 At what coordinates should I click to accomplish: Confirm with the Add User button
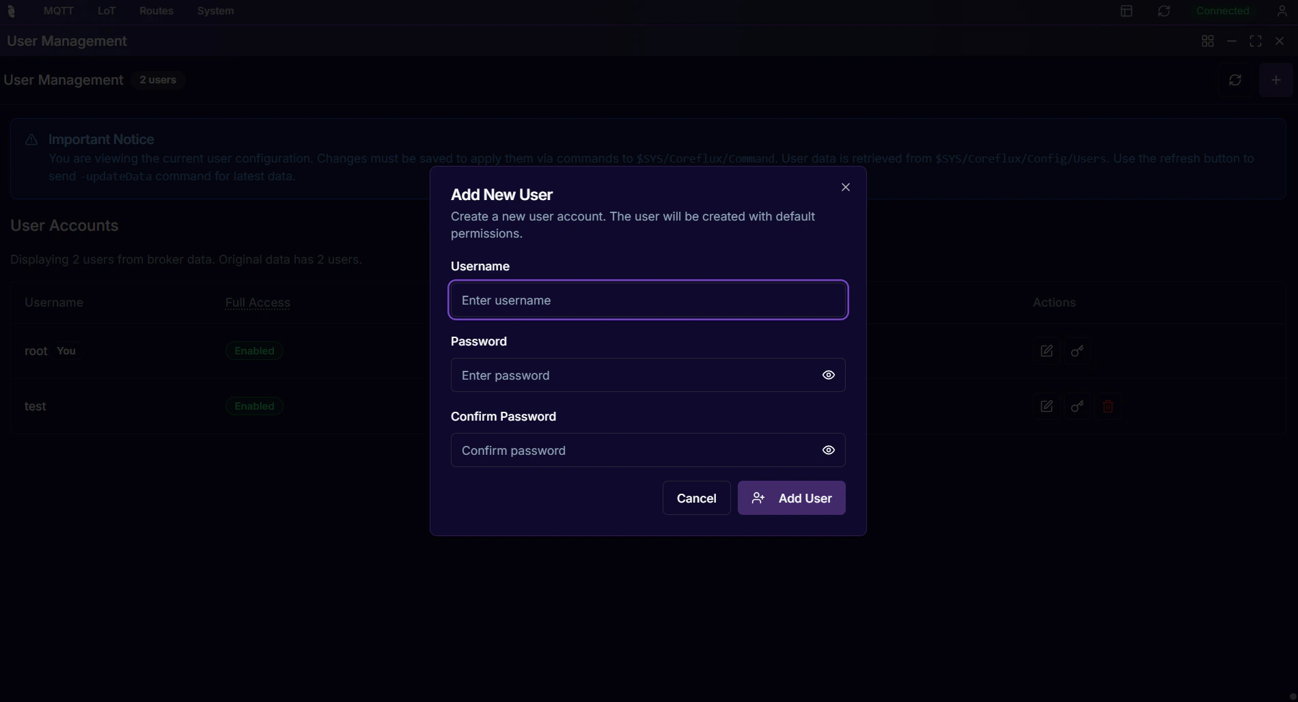click(791, 498)
